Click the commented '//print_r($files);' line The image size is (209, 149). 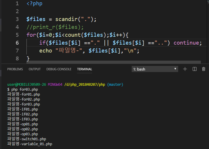tap(55, 27)
